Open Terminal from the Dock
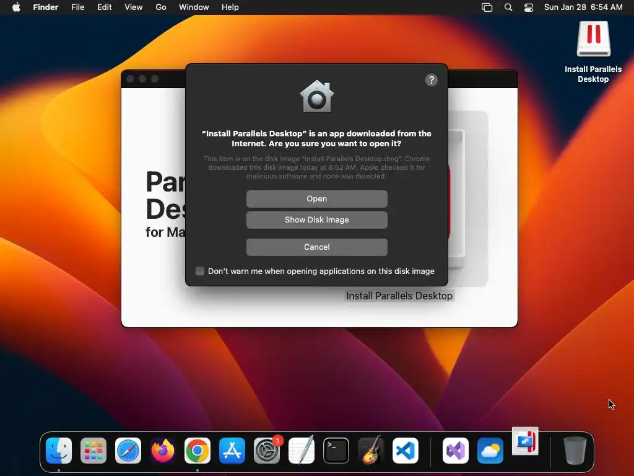This screenshot has height=476, width=634. pyautogui.click(x=336, y=451)
